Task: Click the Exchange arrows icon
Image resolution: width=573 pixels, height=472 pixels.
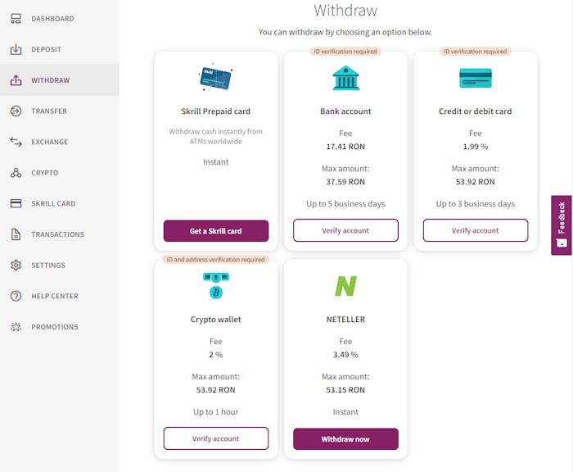Action: click(x=16, y=142)
